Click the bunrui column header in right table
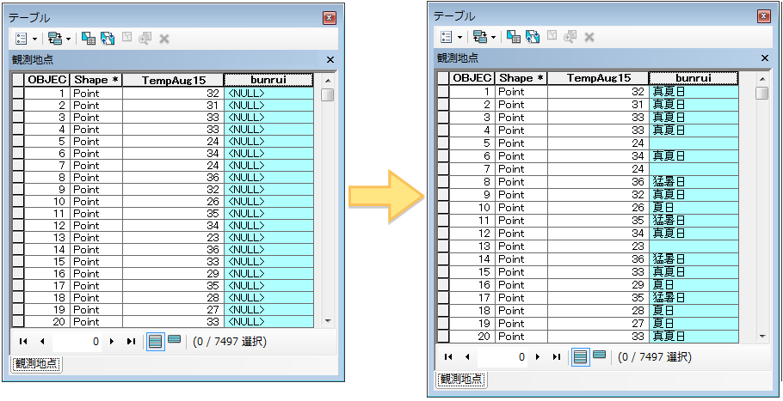 click(x=693, y=78)
